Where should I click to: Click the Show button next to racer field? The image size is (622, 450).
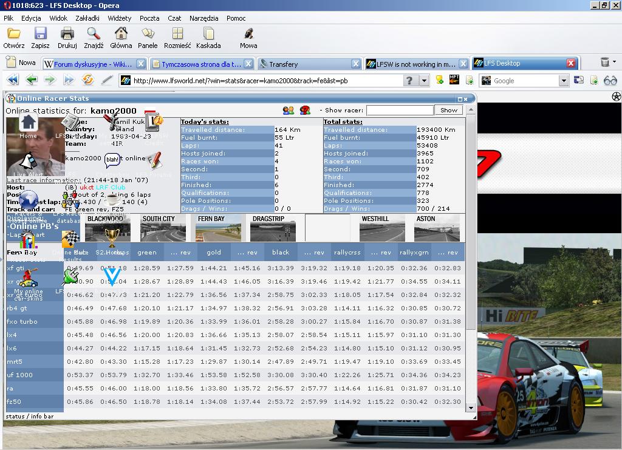[x=449, y=110]
